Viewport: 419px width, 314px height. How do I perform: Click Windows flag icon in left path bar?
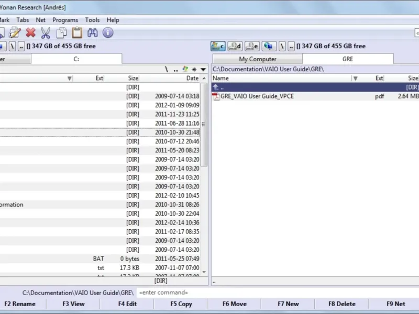(185, 70)
